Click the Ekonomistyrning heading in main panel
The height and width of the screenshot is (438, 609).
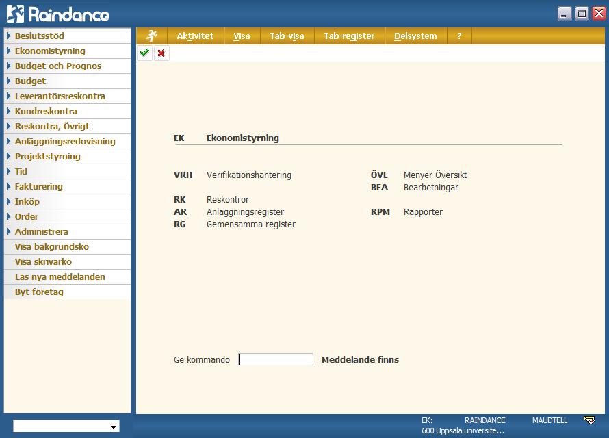[243, 138]
